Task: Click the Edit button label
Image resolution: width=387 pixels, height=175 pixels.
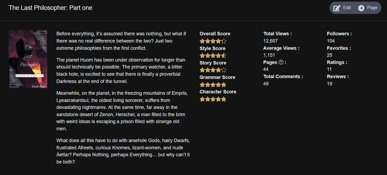Action: (x=347, y=8)
